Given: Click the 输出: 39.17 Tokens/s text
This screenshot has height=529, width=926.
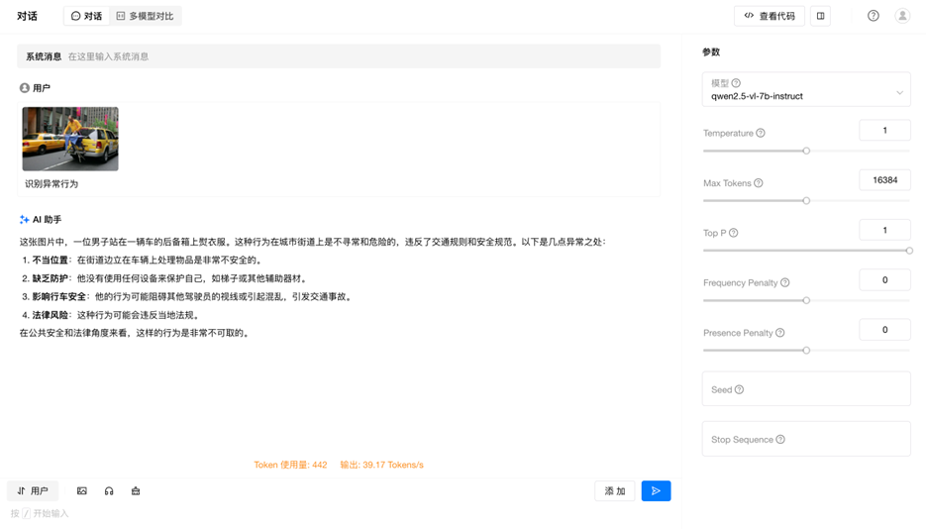Looking at the screenshot, I should 381,465.
